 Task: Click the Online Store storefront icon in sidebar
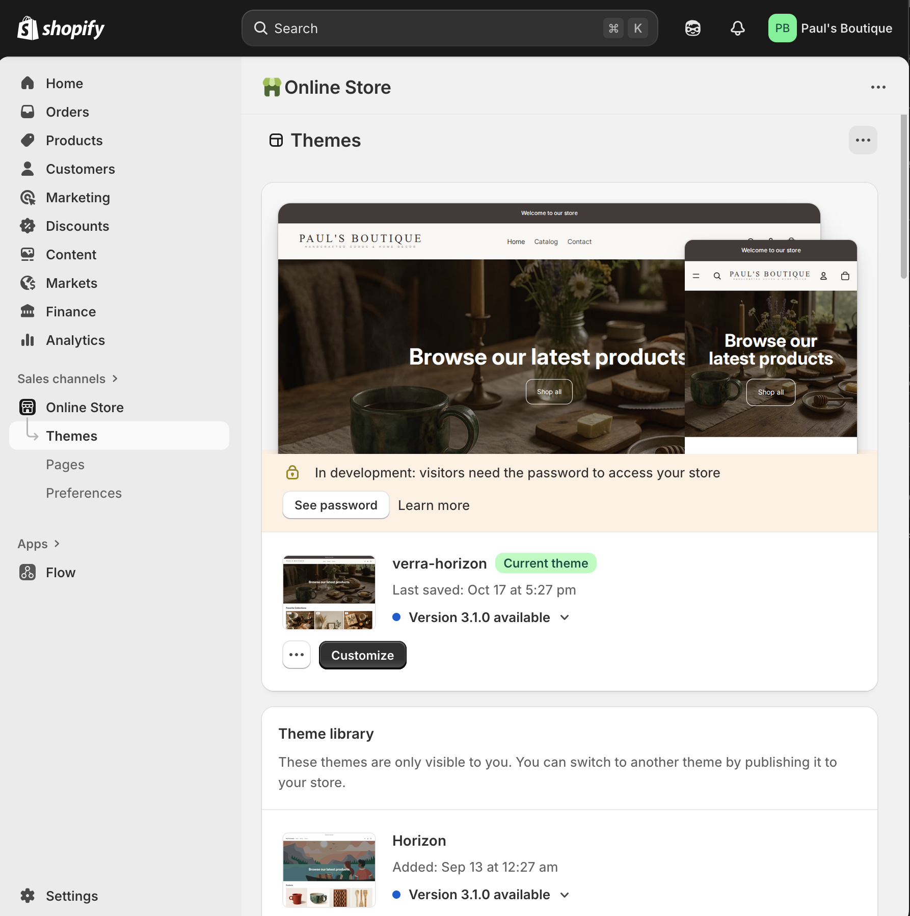point(28,408)
